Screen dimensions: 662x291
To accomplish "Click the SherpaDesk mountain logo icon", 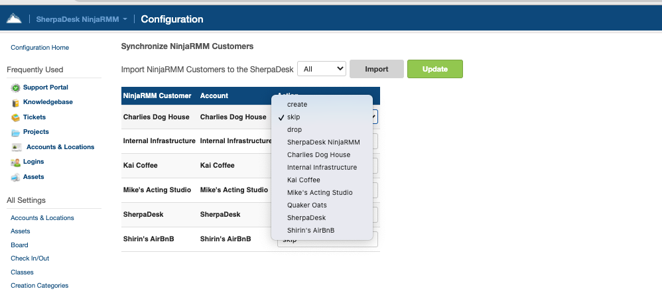I will (14, 19).
